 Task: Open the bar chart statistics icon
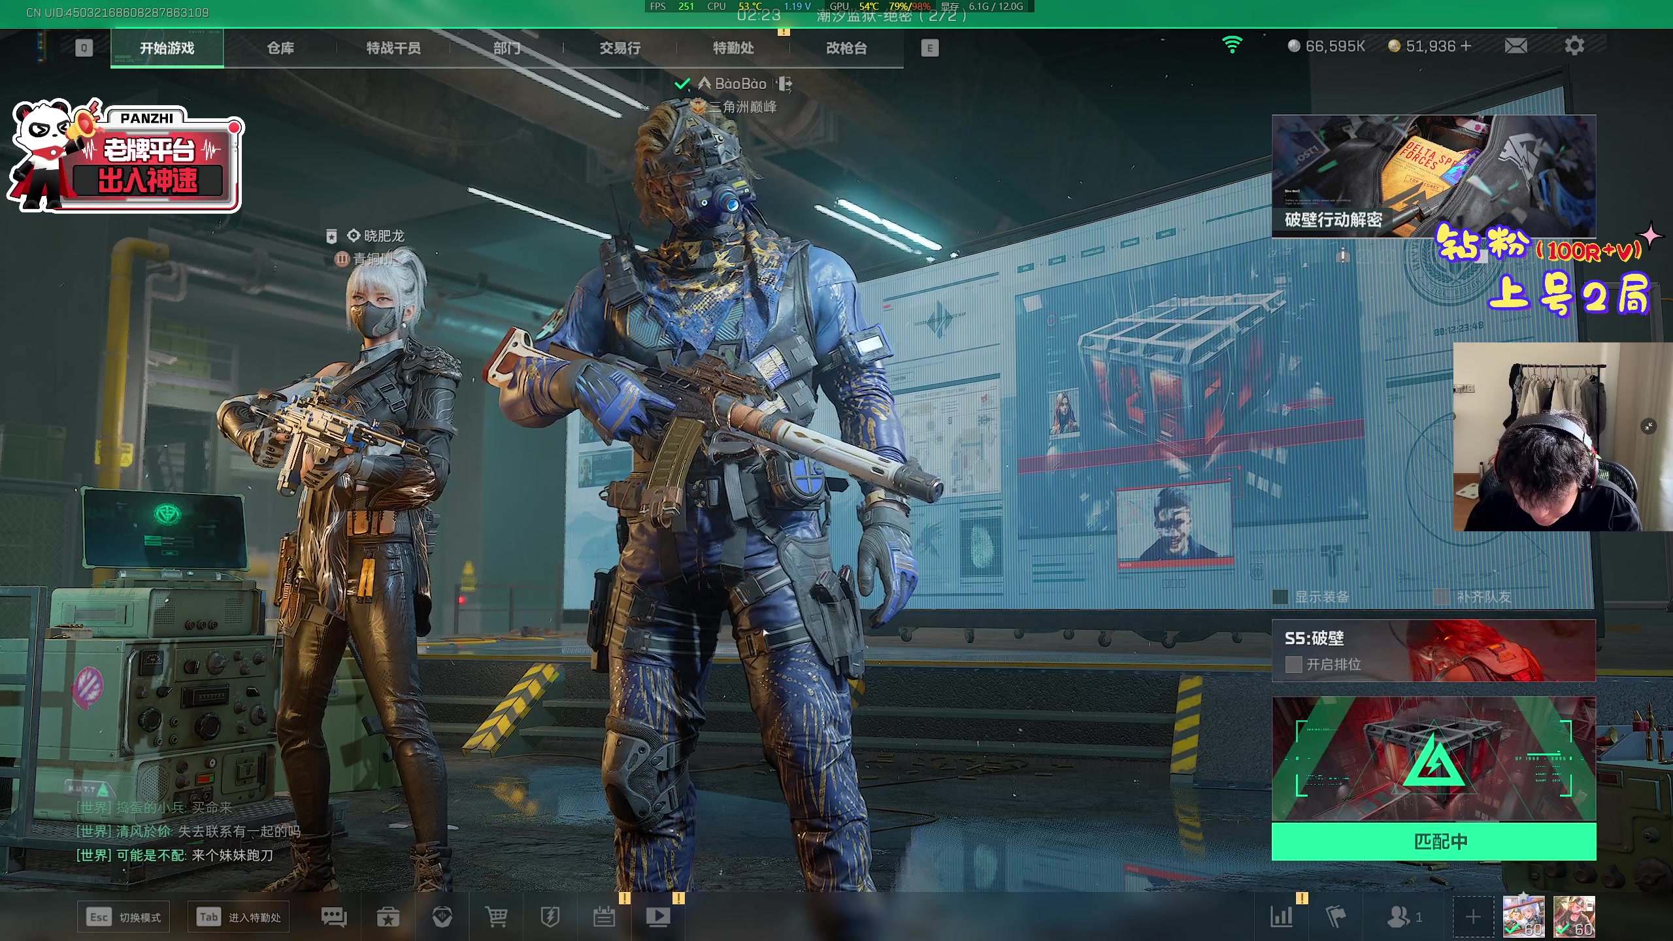click(1282, 917)
